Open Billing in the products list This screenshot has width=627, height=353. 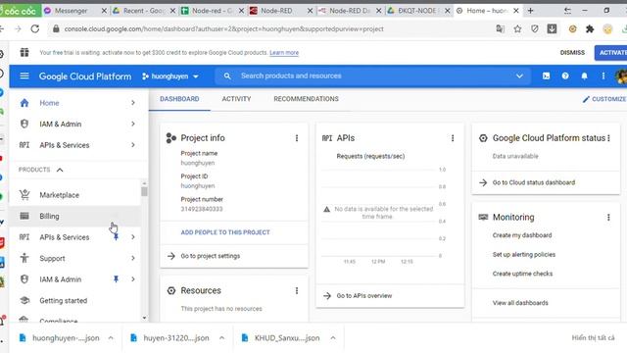[x=74, y=216]
